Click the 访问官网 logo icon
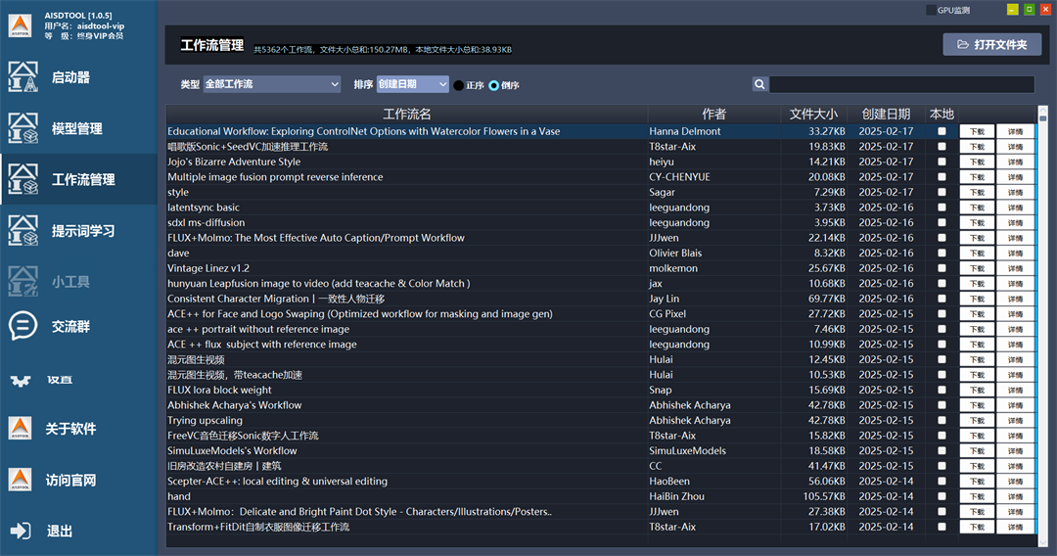This screenshot has height=556, width=1057. (20, 480)
